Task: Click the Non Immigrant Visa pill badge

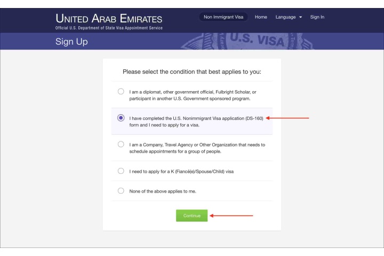Action: click(225, 18)
